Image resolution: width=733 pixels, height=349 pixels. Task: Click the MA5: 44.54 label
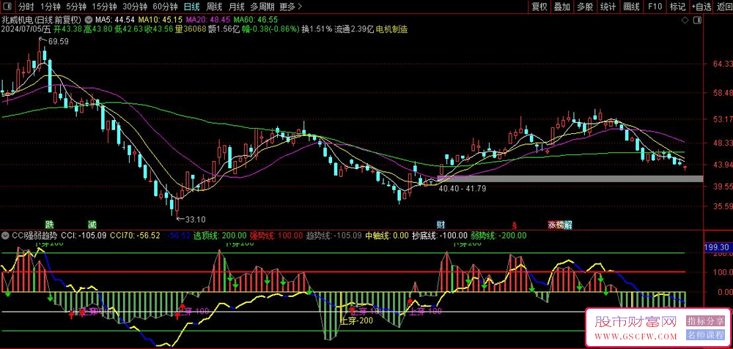pyautogui.click(x=115, y=20)
